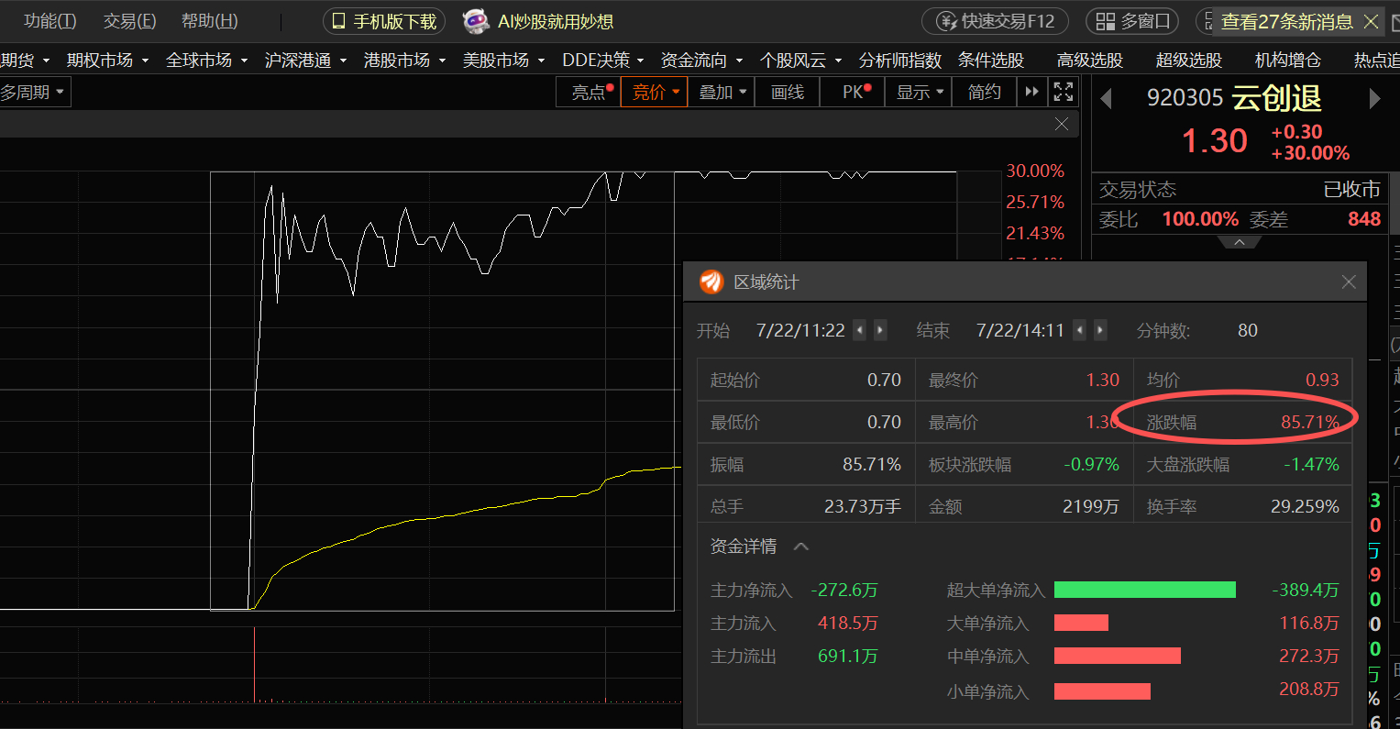
Task: Open 分析师指数 tab
Action: (x=900, y=61)
